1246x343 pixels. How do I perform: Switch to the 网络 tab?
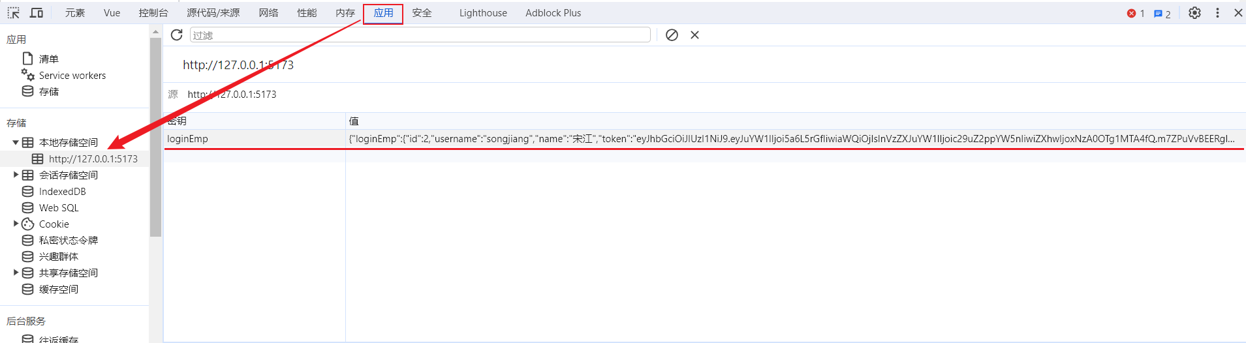coord(268,13)
